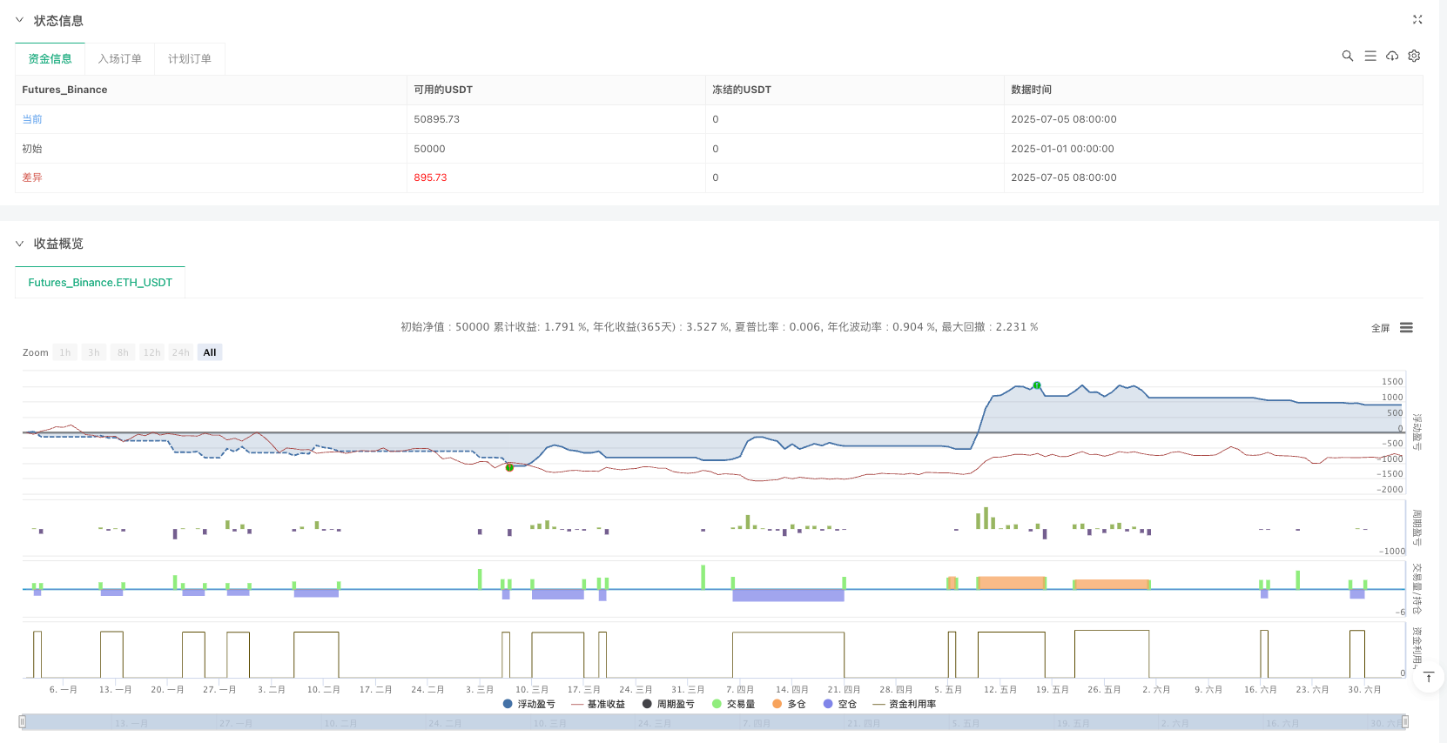
Task: Click the scroll-to-top arrow button
Action: point(1428,677)
